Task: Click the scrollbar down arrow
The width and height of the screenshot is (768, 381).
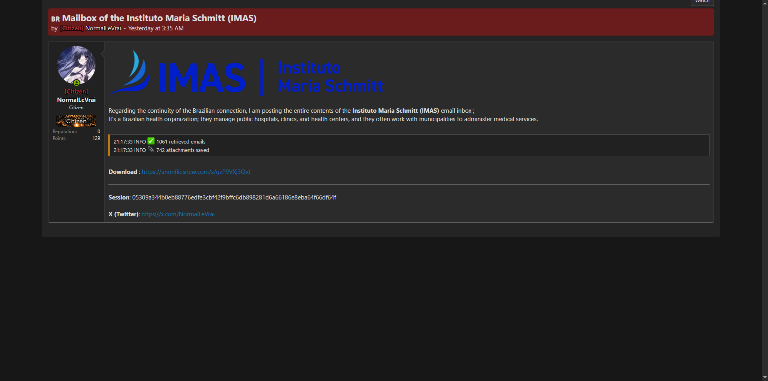Action: click(x=765, y=377)
